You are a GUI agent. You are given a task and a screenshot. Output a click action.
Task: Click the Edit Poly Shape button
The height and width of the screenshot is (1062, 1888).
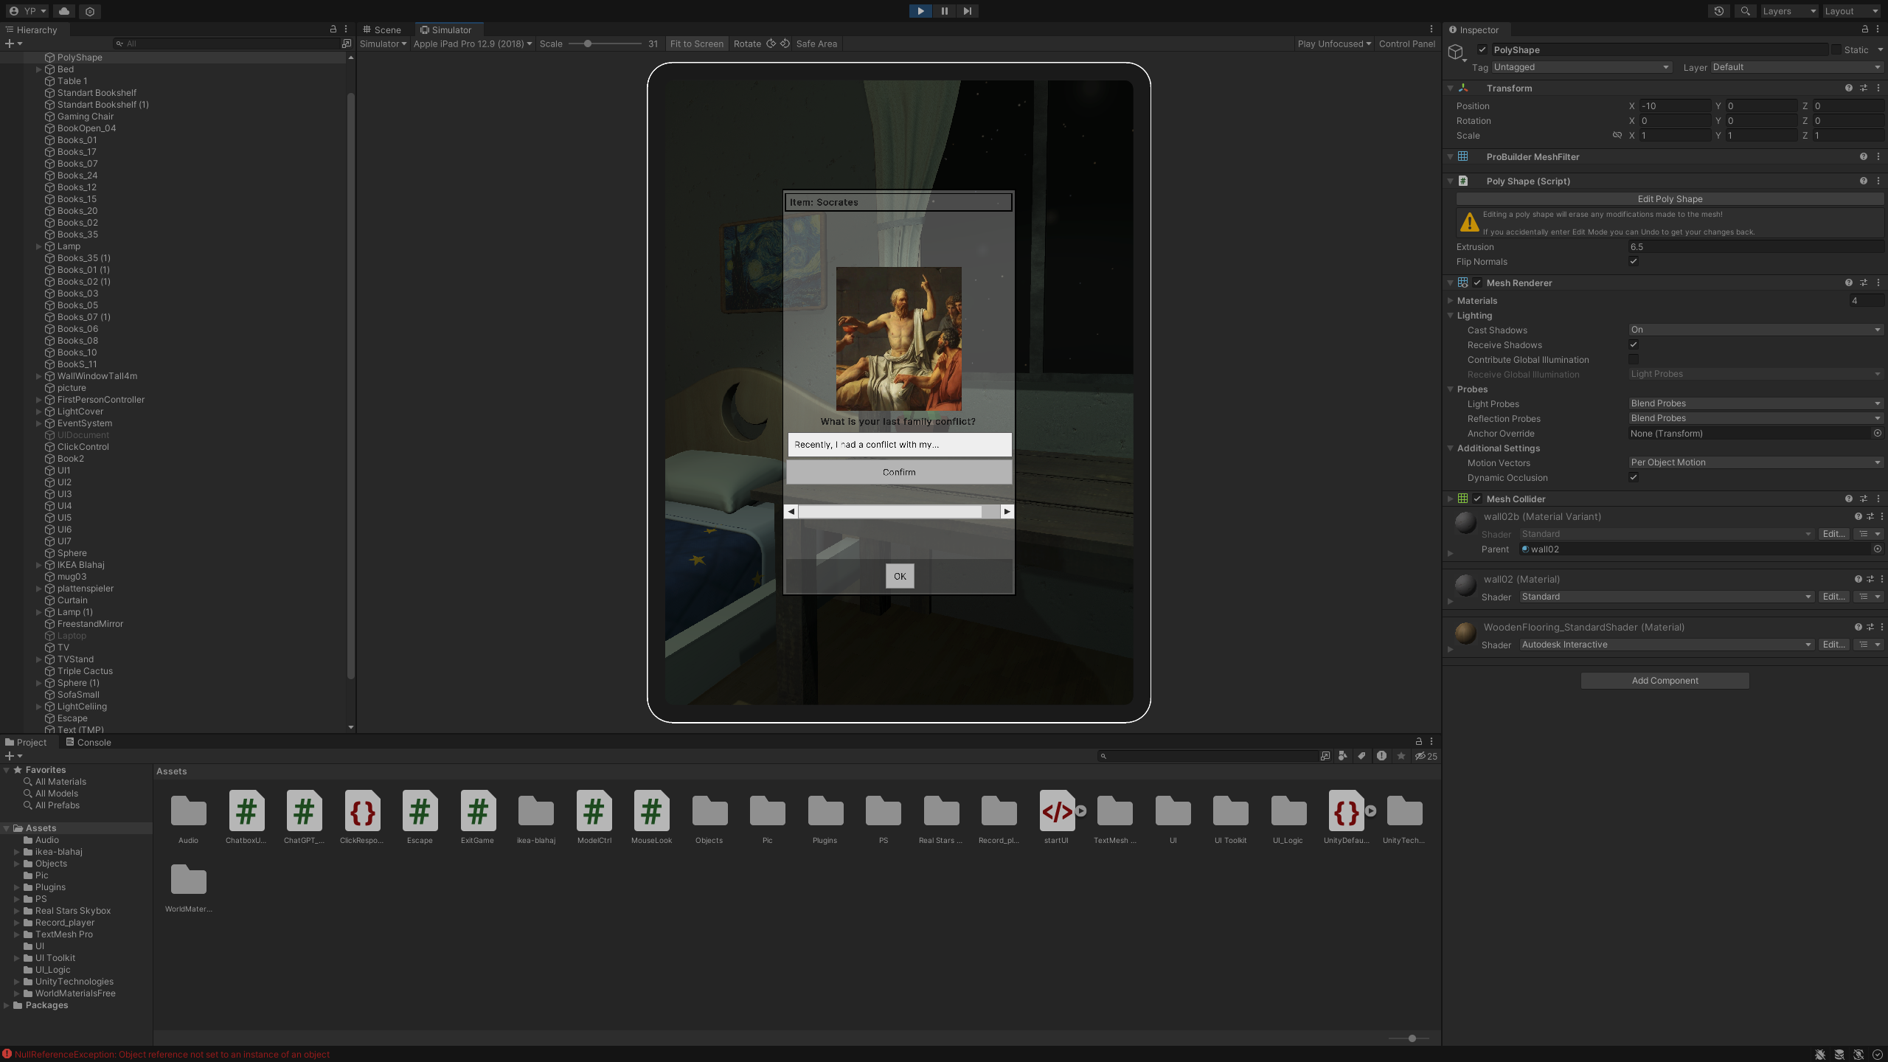(x=1670, y=199)
